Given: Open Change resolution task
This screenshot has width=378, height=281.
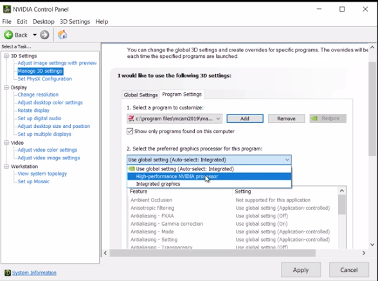Looking at the screenshot, I should (x=38, y=95).
